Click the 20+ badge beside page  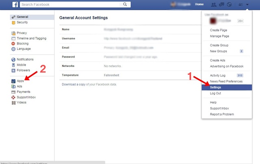240,21
